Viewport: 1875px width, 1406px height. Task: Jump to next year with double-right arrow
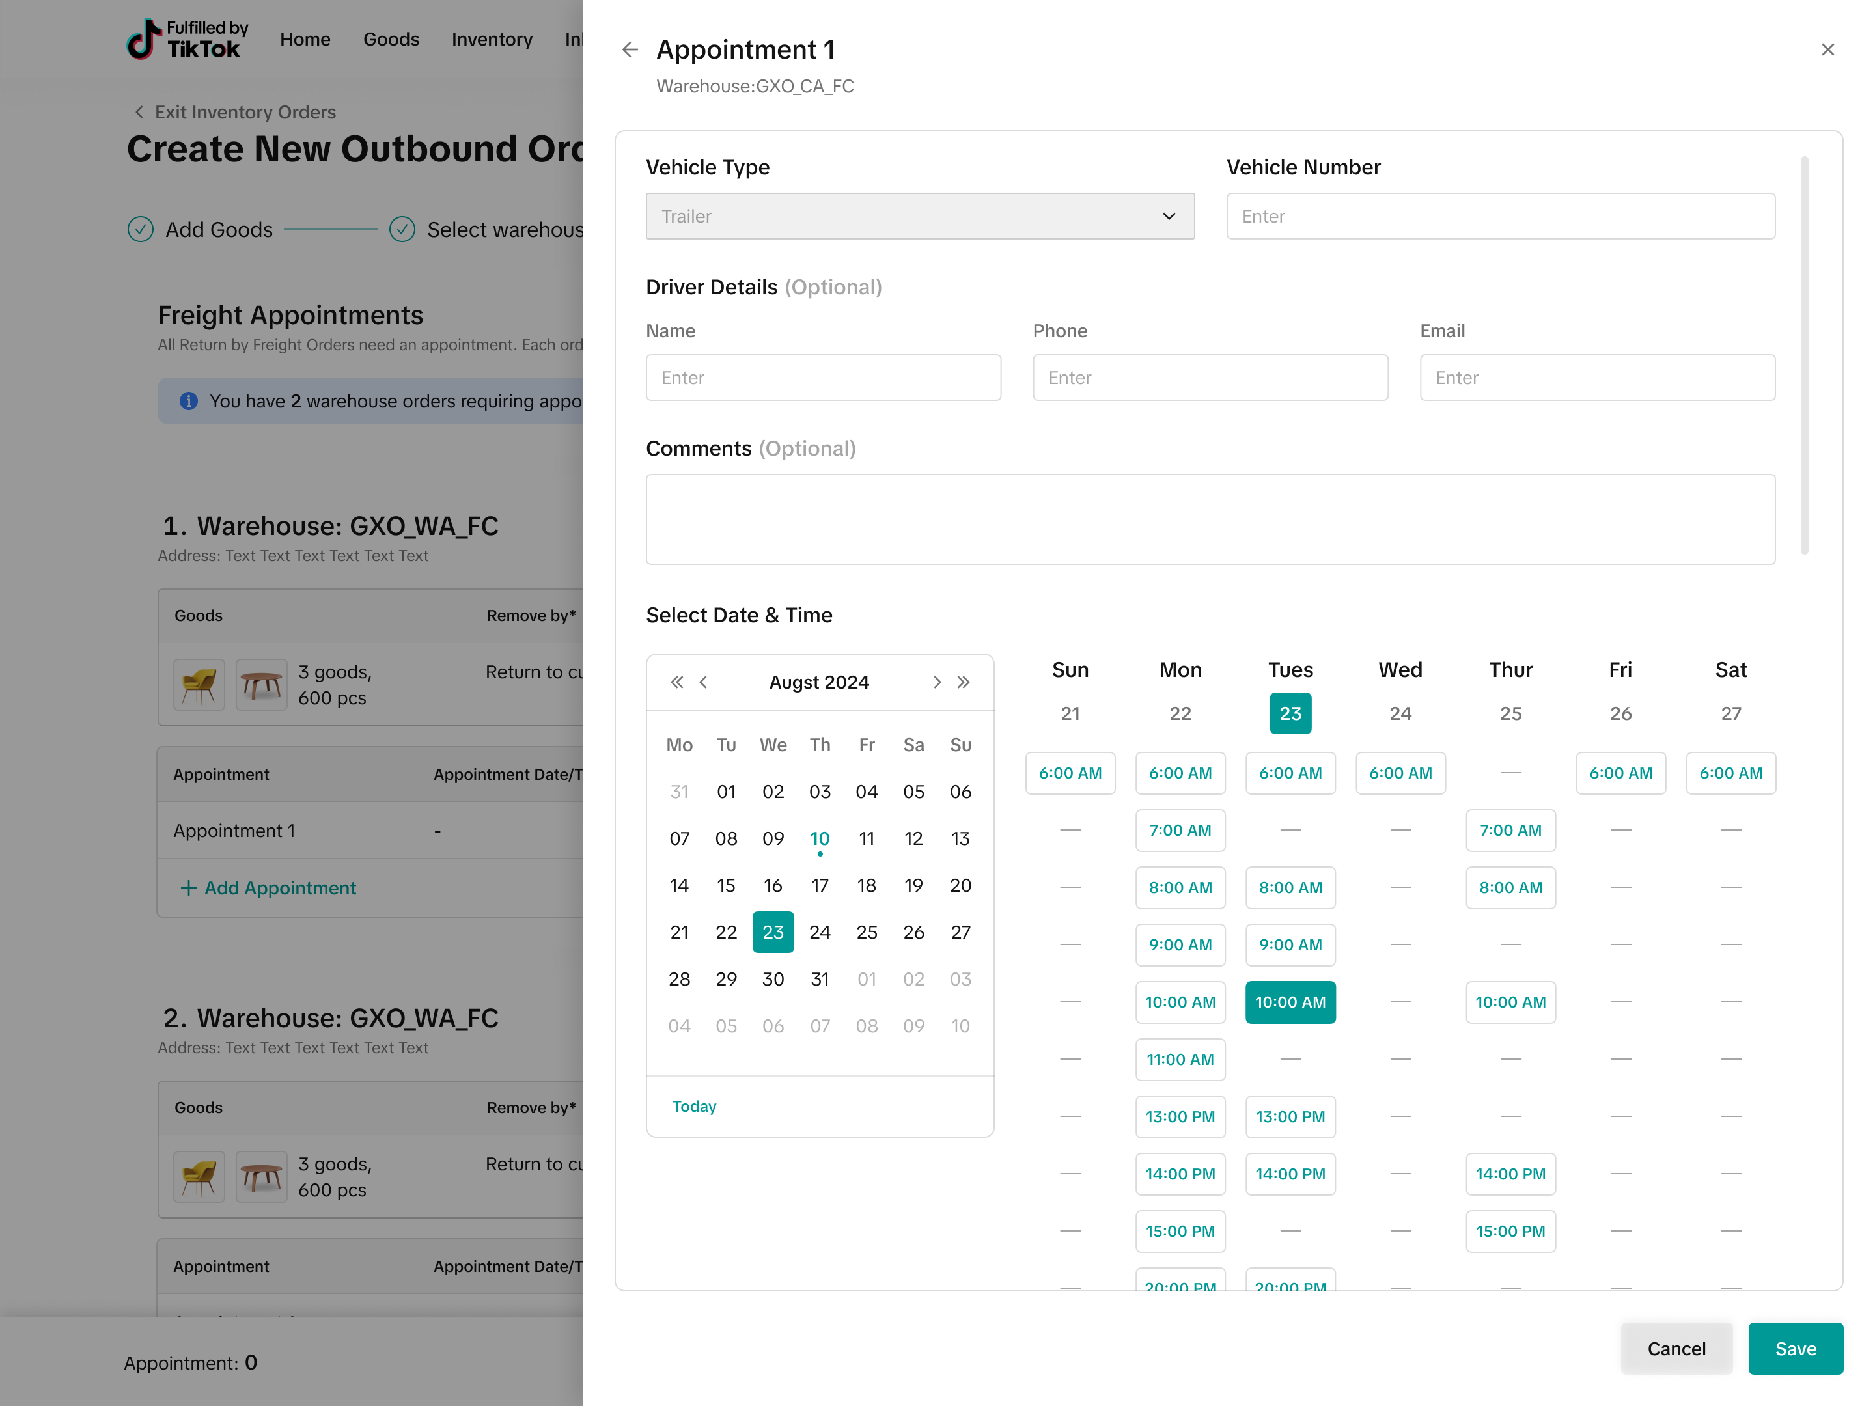pyautogui.click(x=964, y=682)
